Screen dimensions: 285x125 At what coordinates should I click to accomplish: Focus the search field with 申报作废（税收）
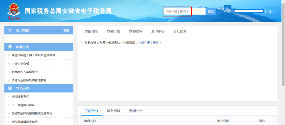(x=184, y=11)
